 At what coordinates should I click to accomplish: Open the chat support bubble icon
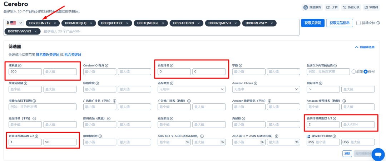(x=377, y=154)
